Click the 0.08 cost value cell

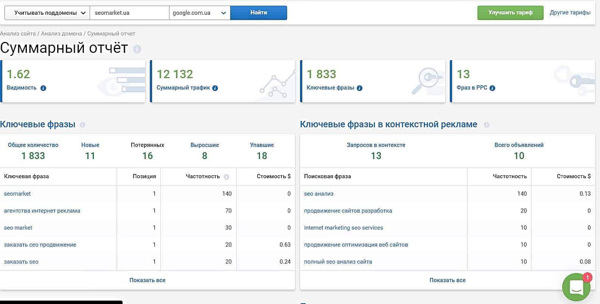585,262
